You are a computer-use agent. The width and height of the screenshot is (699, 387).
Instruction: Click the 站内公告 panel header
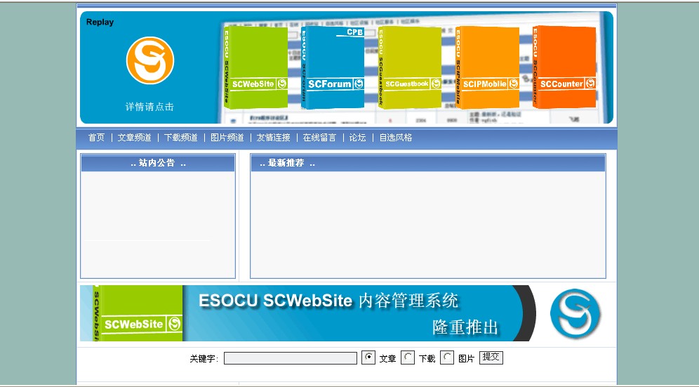click(158, 164)
